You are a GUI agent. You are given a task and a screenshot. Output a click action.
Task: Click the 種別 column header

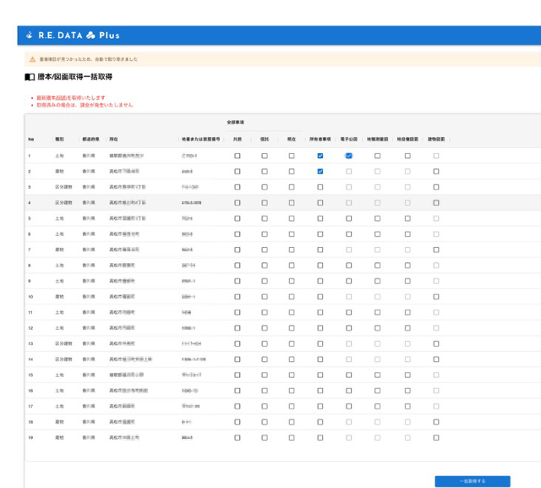click(x=60, y=139)
